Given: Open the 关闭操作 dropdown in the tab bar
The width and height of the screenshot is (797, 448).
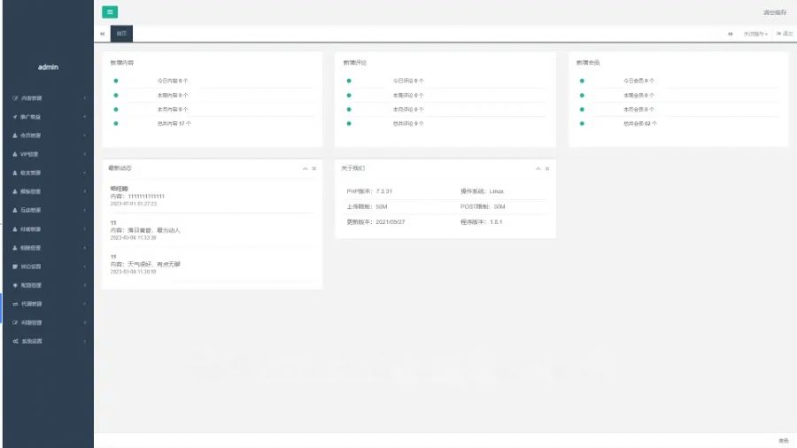Looking at the screenshot, I should tap(754, 34).
